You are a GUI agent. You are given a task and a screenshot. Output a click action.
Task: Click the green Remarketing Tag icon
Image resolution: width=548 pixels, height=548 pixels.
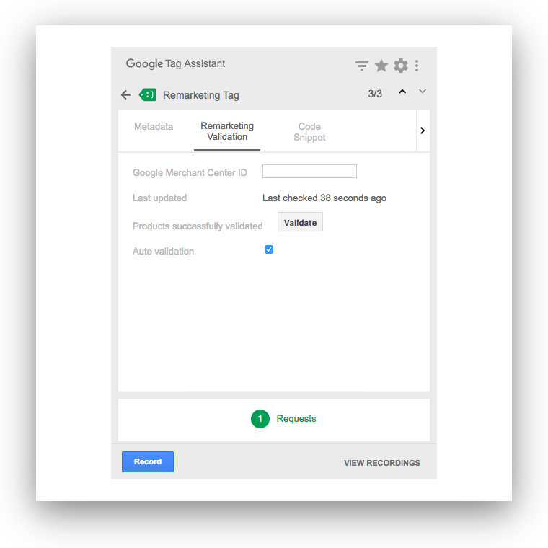pos(148,94)
